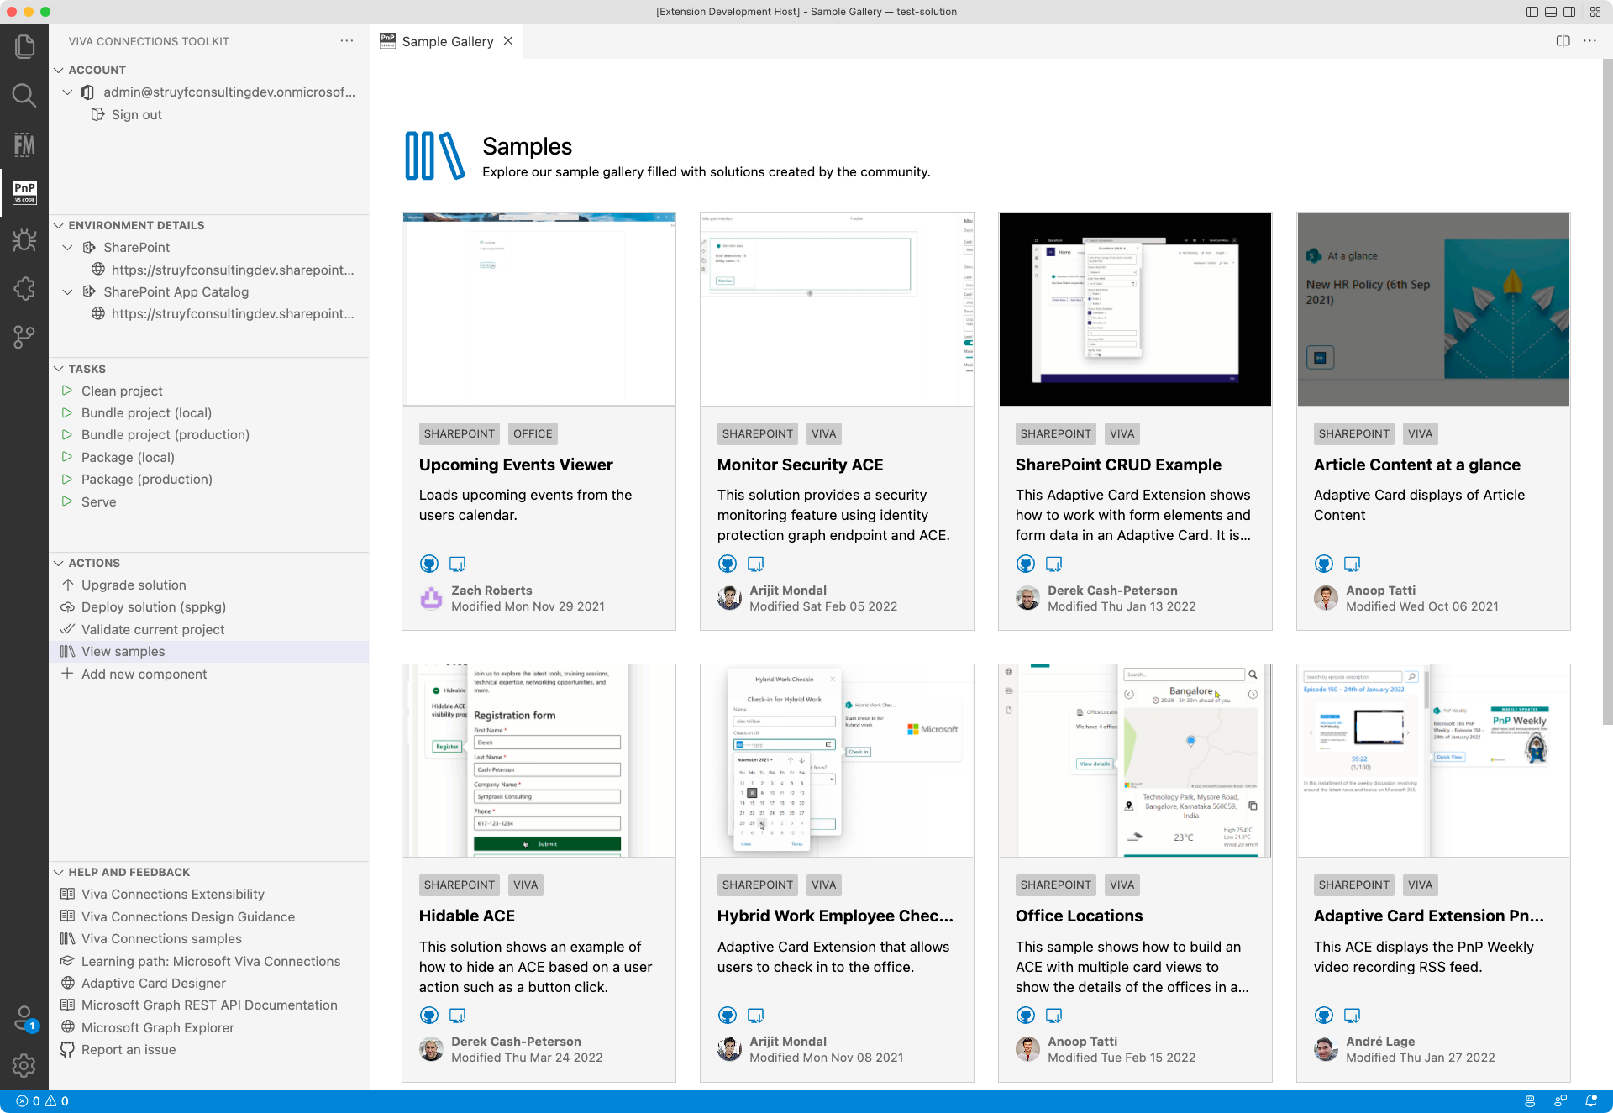Toggle the admin account tree expansion

[x=66, y=92]
